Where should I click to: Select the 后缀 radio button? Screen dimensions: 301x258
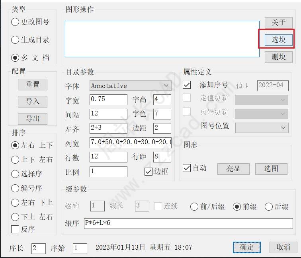coord(269,207)
